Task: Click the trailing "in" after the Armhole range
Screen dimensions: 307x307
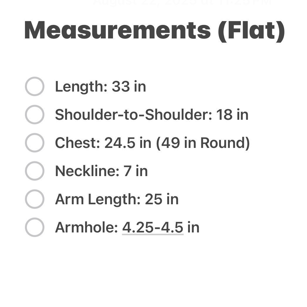Action: click(193, 227)
